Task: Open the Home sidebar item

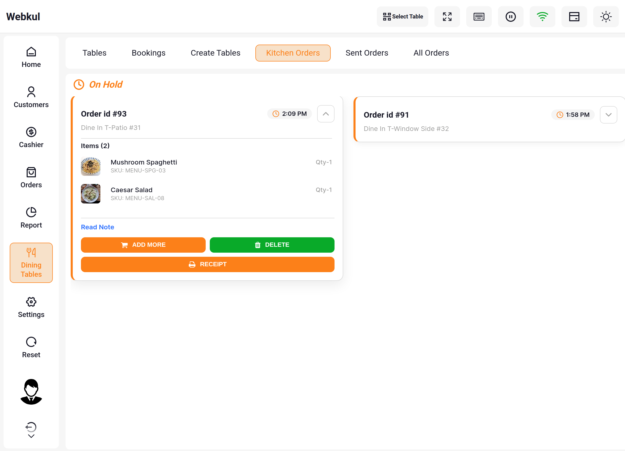Action: pos(31,57)
